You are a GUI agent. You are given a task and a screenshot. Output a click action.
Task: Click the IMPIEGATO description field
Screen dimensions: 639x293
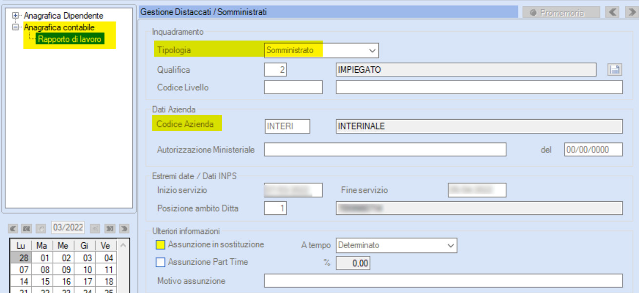(466, 70)
